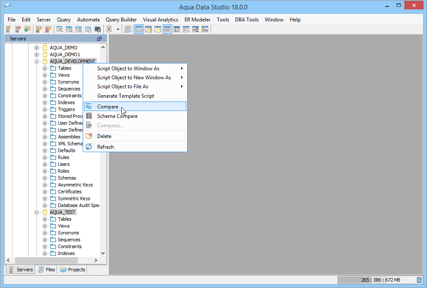Switch to the Files tab

pos(47,270)
